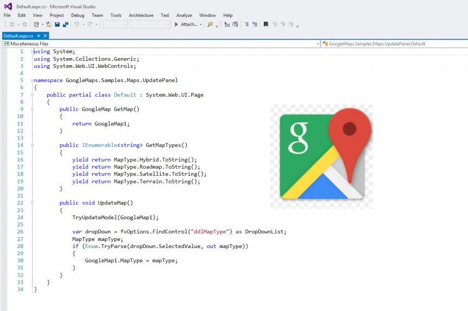The height and width of the screenshot is (311, 468).
Task: Click the green Start arrow icon
Action: pyautogui.click(x=176, y=24)
